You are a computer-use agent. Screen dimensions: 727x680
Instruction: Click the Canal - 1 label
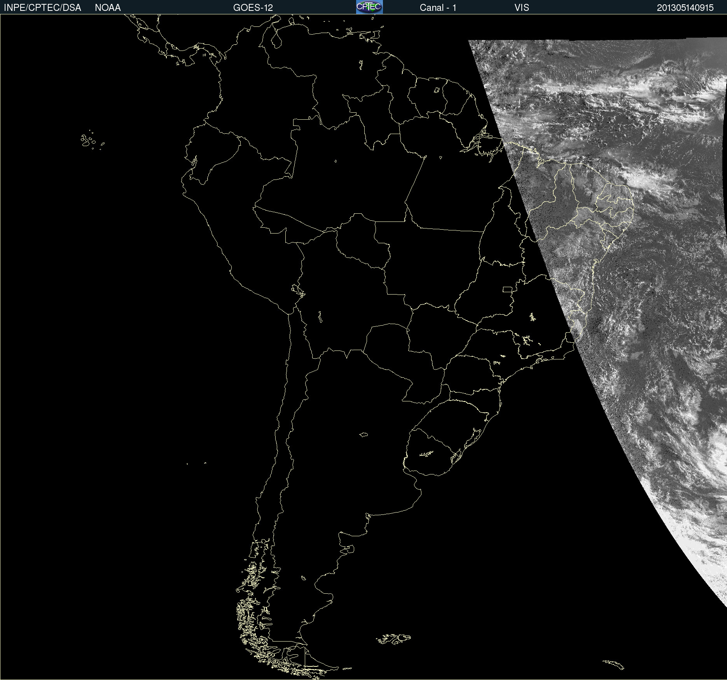438,8
